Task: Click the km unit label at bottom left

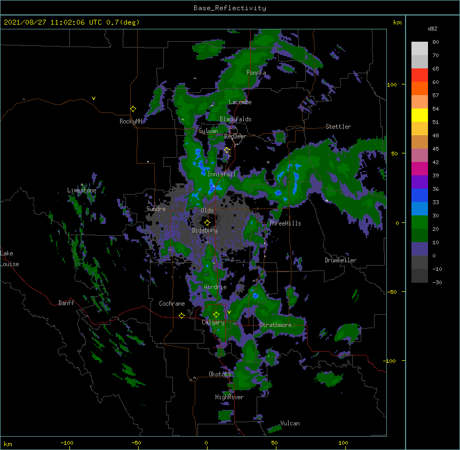Action: click(x=8, y=444)
